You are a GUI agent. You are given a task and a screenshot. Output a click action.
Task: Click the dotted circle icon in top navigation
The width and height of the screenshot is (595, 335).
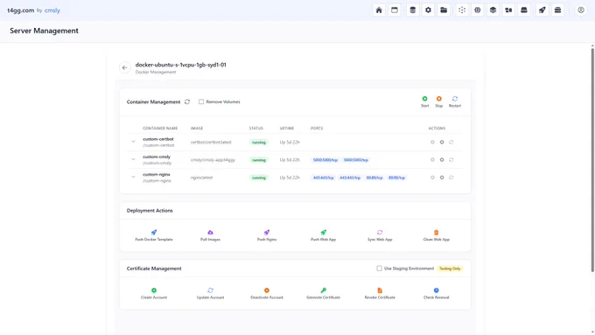(x=462, y=10)
